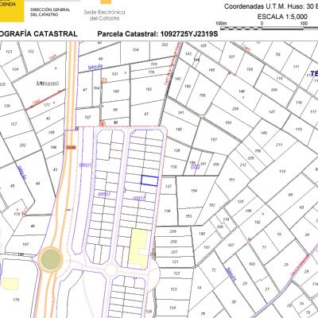Click the red camí line by parcel 177
Viewport: 318px width, 318px height.
pos(45,99)
